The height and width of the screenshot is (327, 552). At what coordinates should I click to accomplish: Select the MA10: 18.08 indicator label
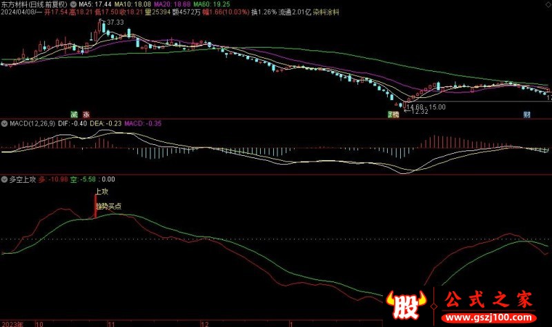[x=132, y=5]
